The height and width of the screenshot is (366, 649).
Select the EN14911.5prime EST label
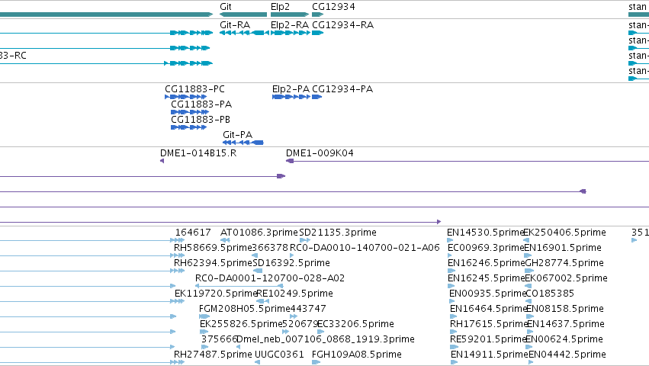click(x=490, y=355)
